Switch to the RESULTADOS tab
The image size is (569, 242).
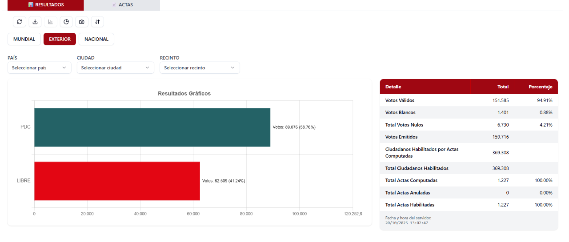click(46, 5)
